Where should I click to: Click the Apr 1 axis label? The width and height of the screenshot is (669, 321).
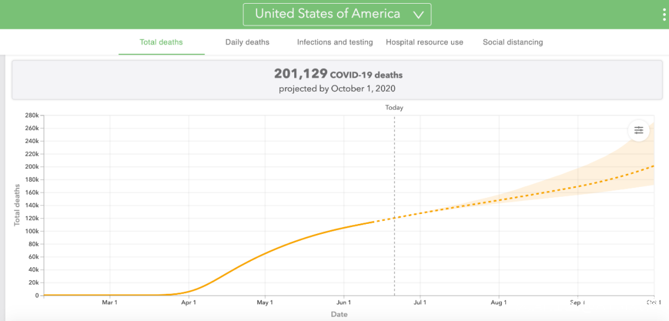point(188,302)
